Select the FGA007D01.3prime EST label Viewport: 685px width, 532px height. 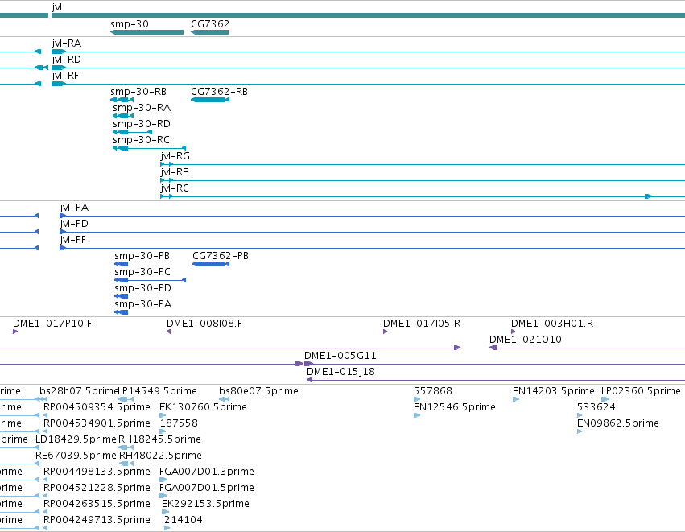pyautogui.click(x=207, y=472)
